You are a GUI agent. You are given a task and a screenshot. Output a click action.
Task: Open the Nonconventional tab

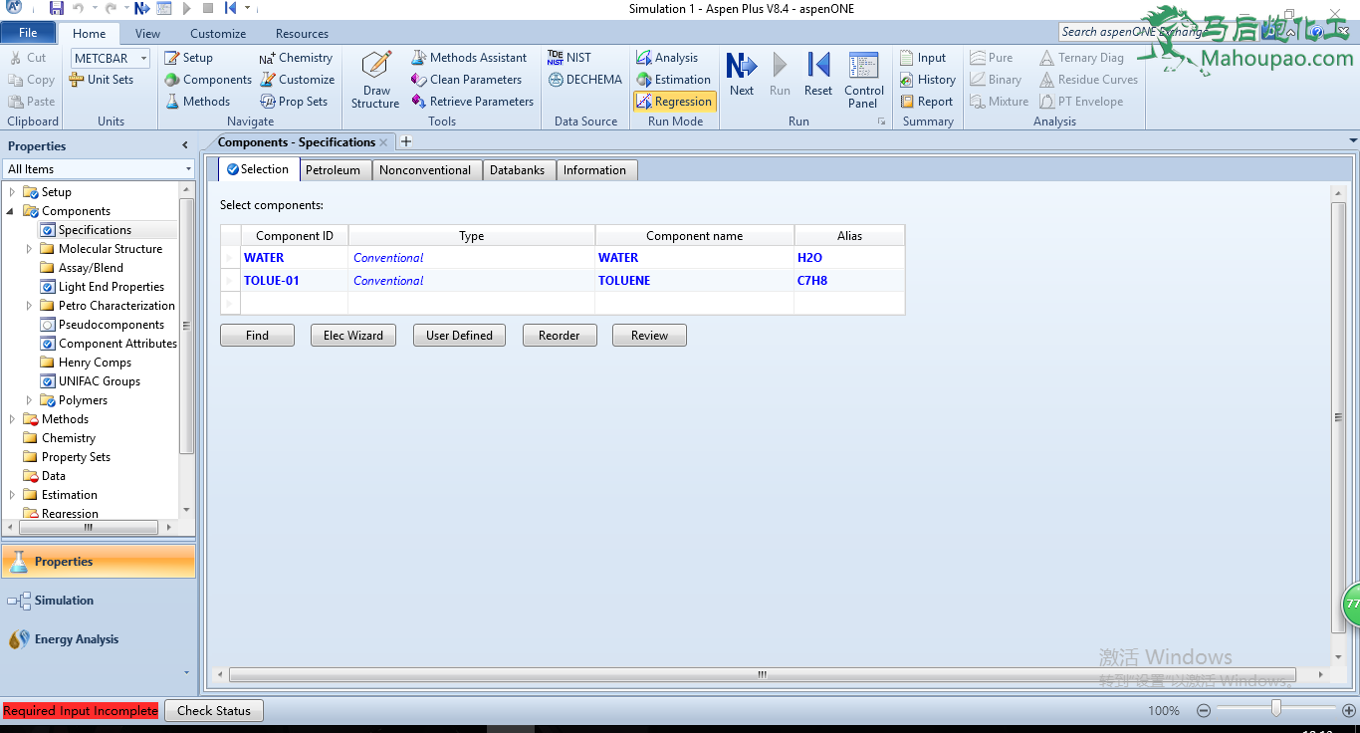[x=425, y=170]
